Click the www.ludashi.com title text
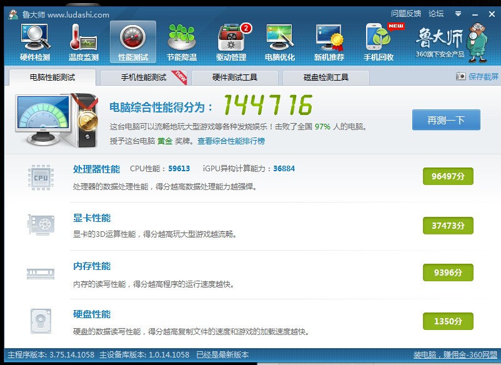Screen dimensions: 501x365 pos(78,15)
